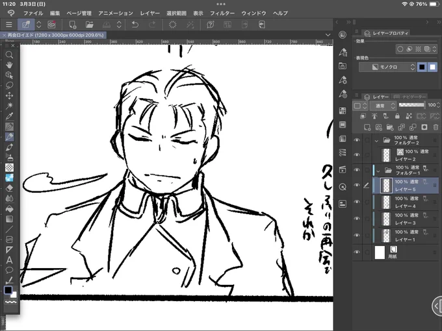The image size is (442, 331).
Task: Delete layer with the trash icon
Action: [x=435, y=127]
